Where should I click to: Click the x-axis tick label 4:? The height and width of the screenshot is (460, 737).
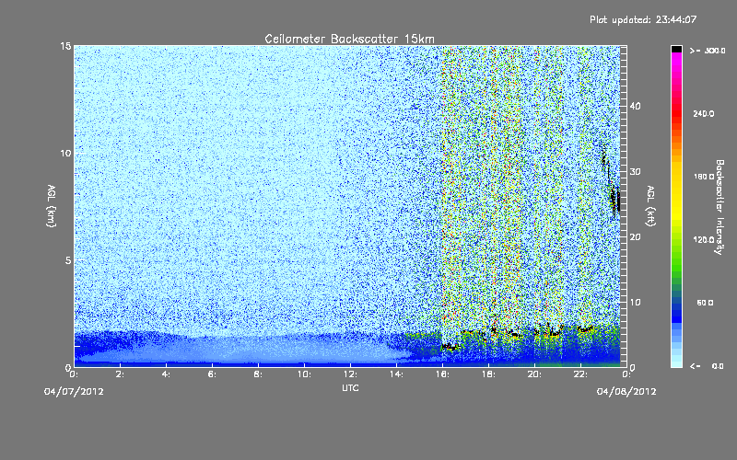(166, 374)
